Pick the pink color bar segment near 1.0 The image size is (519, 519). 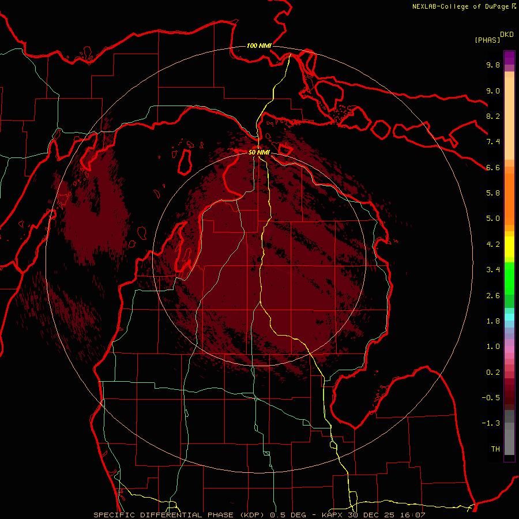point(509,349)
